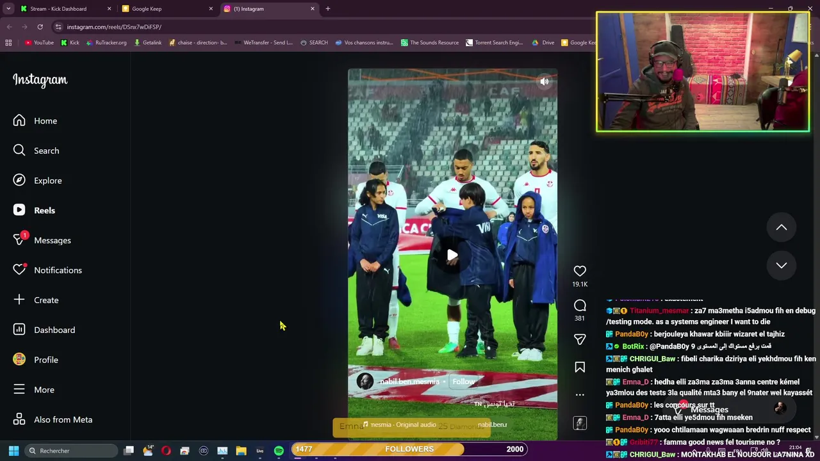Open the browser apps grid icon
The width and height of the screenshot is (820, 461).
point(8,43)
